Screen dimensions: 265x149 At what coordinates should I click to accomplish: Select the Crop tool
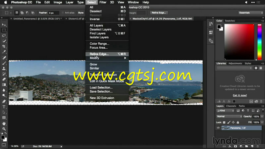coord(4,46)
